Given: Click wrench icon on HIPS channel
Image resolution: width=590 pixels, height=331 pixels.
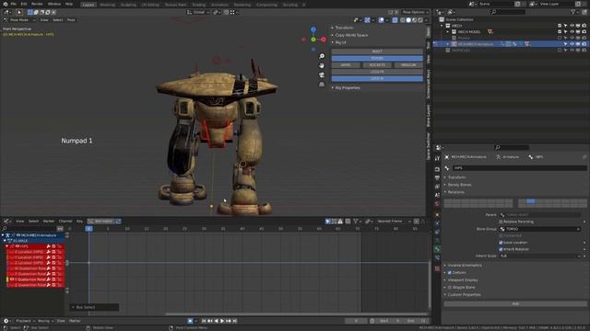Looking at the screenshot, I should [49, 246].
